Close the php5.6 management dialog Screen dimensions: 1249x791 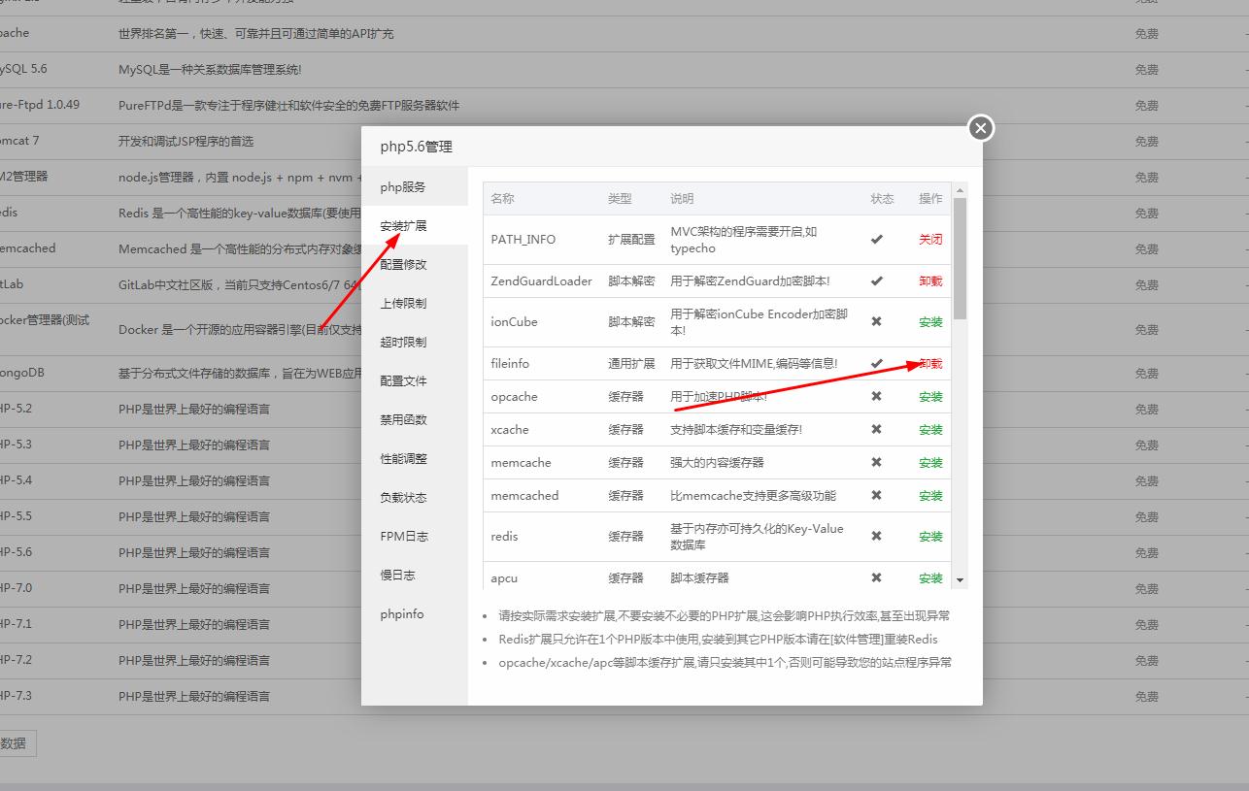[981, 128]
